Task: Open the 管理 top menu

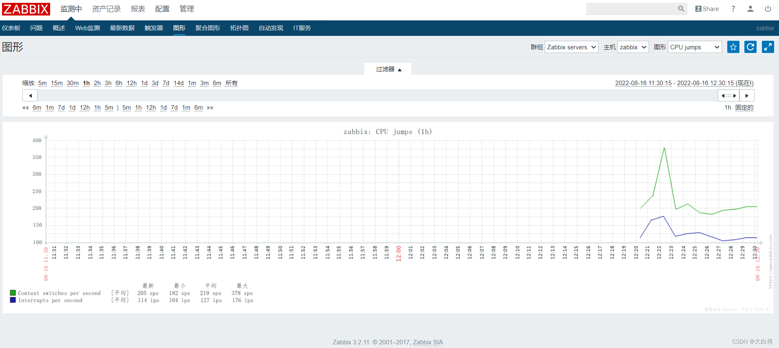Action: click(187, 9)
